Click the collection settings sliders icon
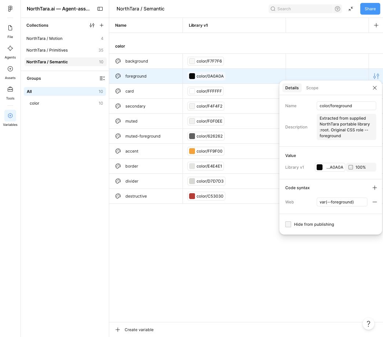 [x=92, y=25]
